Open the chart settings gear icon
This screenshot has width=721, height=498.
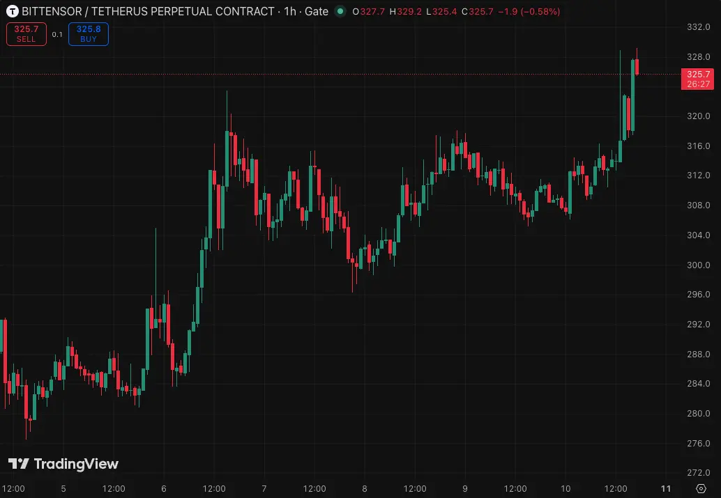point(701,488)
